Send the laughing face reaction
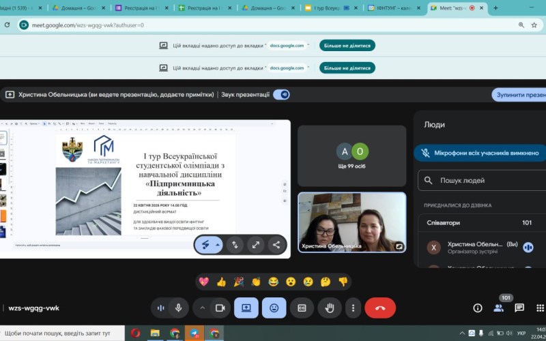546x341 pixels. click(x=274, y=282)
